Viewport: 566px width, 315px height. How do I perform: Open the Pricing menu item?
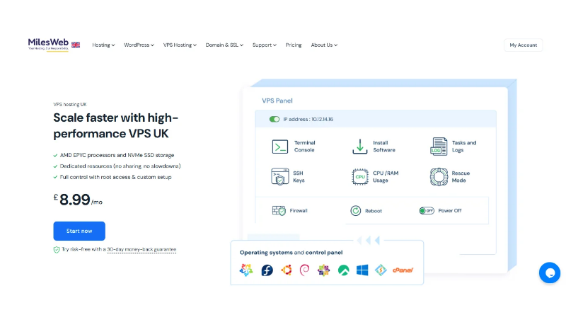pyautogui.click(x=294, y=45)
